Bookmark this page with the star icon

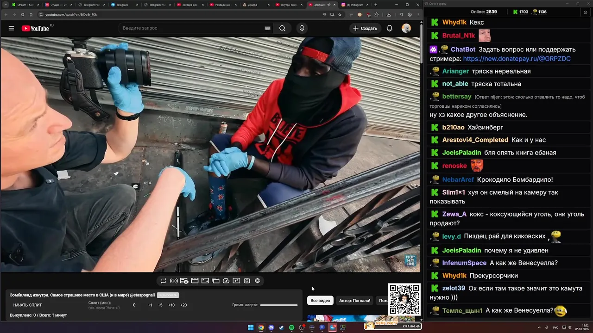pos(340,14)
